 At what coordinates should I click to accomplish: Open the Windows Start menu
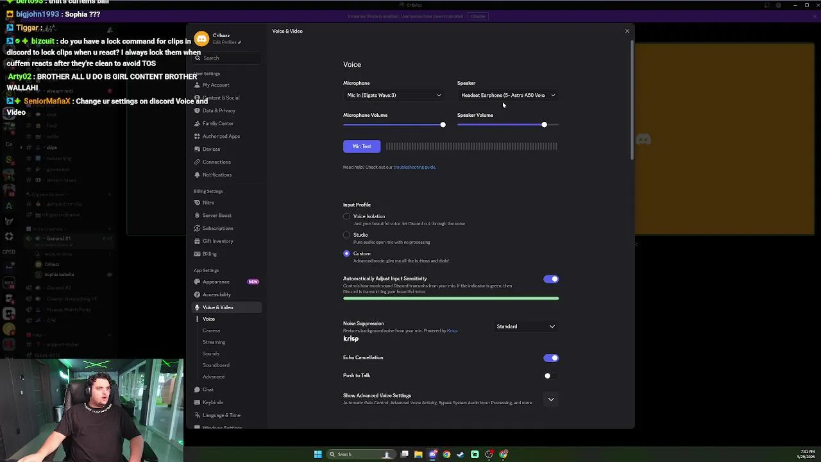(x=317, y=454)
